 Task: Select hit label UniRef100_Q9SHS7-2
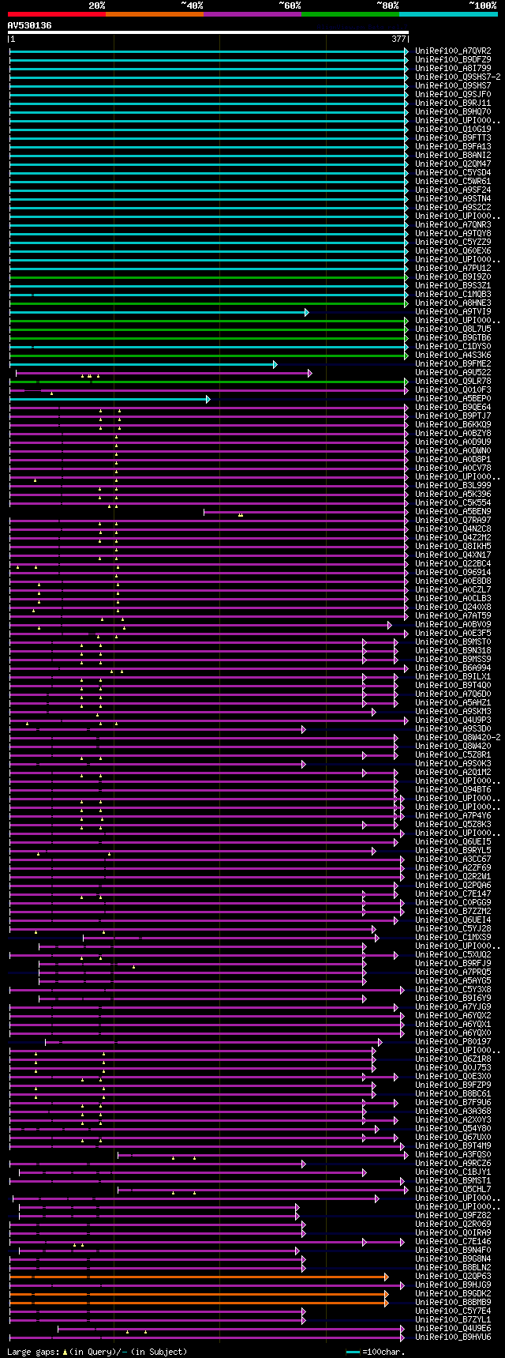click(458, 77)
